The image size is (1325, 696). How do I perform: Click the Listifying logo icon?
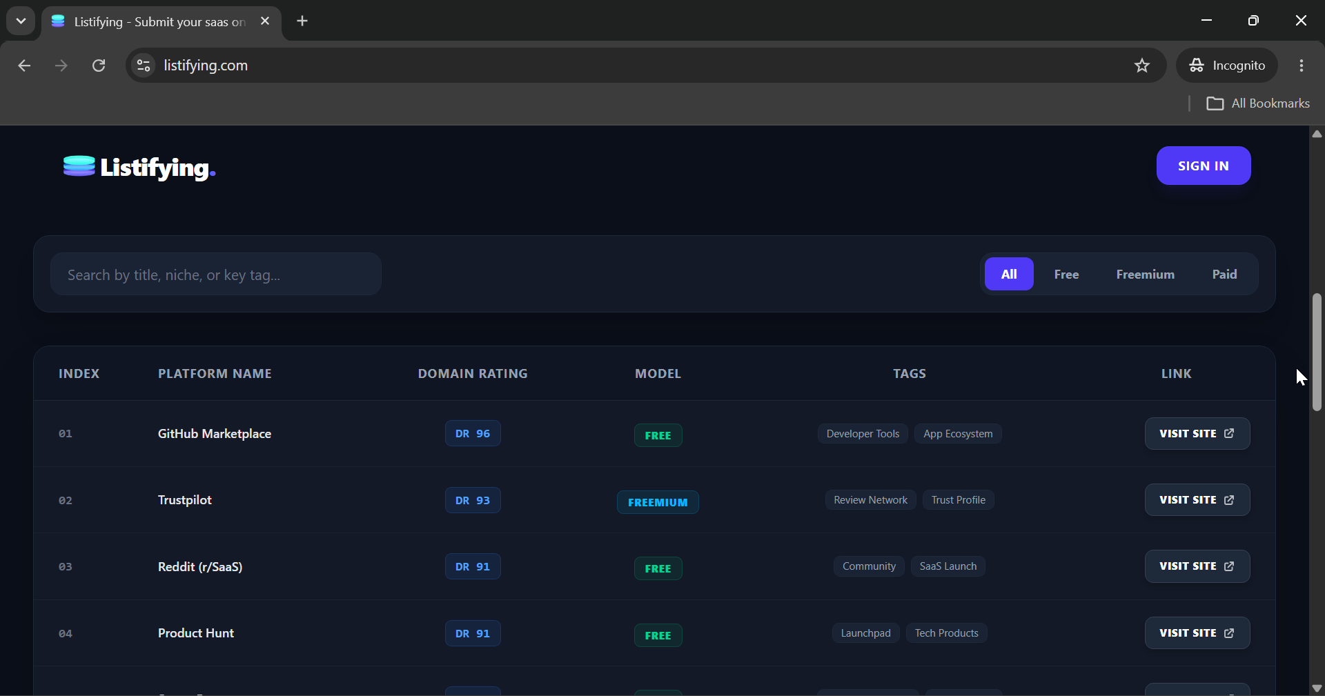79,166
